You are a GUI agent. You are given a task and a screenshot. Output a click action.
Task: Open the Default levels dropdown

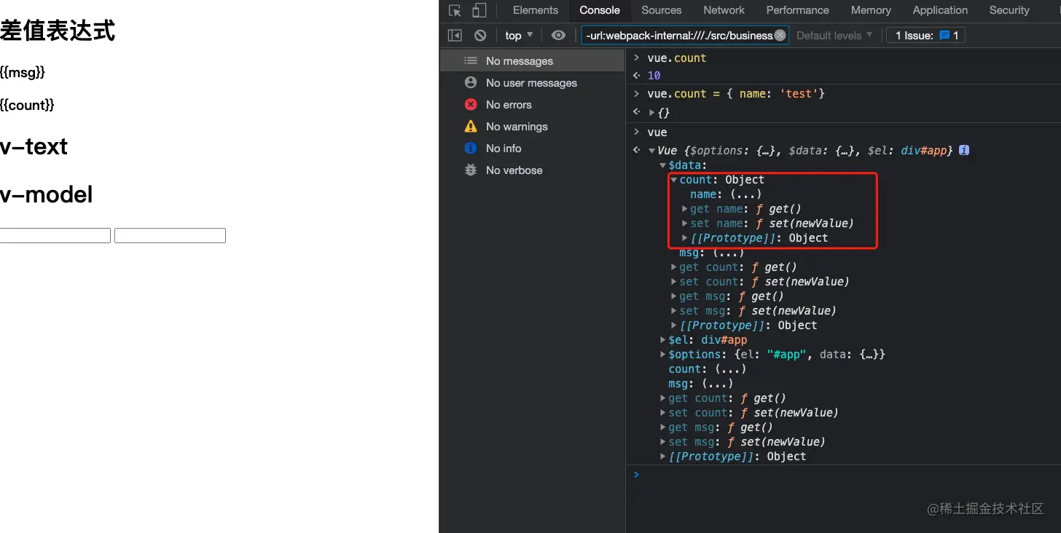(834, 35)
